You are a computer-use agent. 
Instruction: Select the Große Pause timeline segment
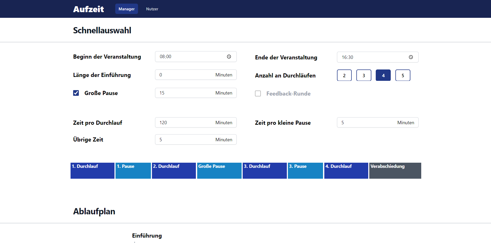[219, 170]
